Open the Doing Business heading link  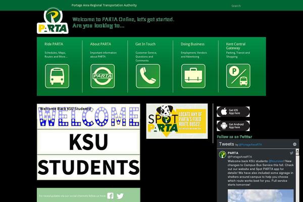click(192, 44)
